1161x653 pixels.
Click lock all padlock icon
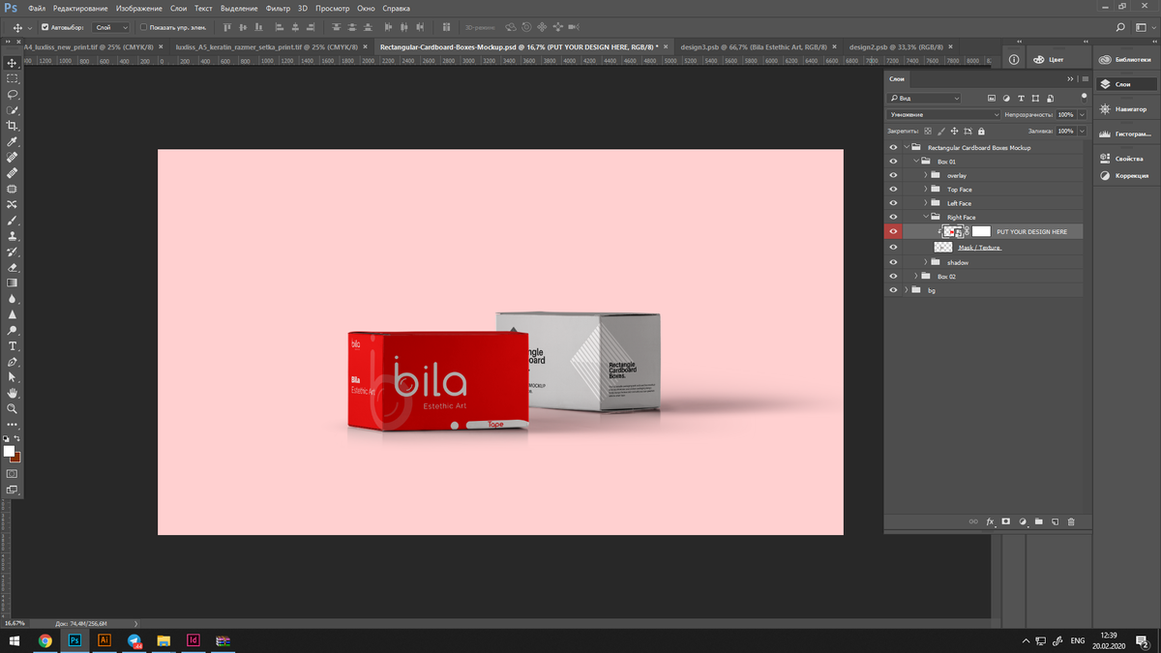coord(981,131)
